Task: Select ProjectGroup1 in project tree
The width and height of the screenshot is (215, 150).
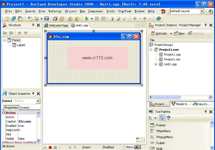Action: [164, 45]
